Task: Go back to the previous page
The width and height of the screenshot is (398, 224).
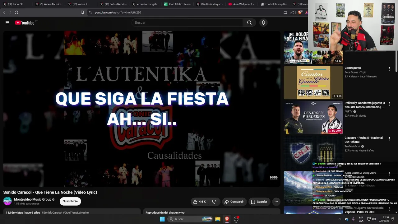Action: [x=4, y=12]
